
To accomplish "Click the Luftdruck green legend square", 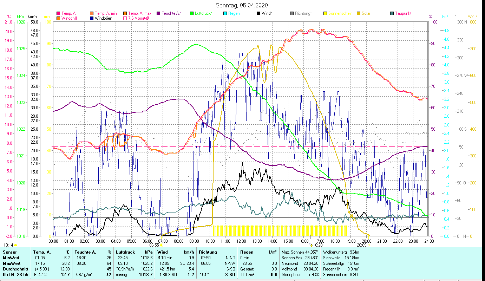I will [x=192, y=14].
